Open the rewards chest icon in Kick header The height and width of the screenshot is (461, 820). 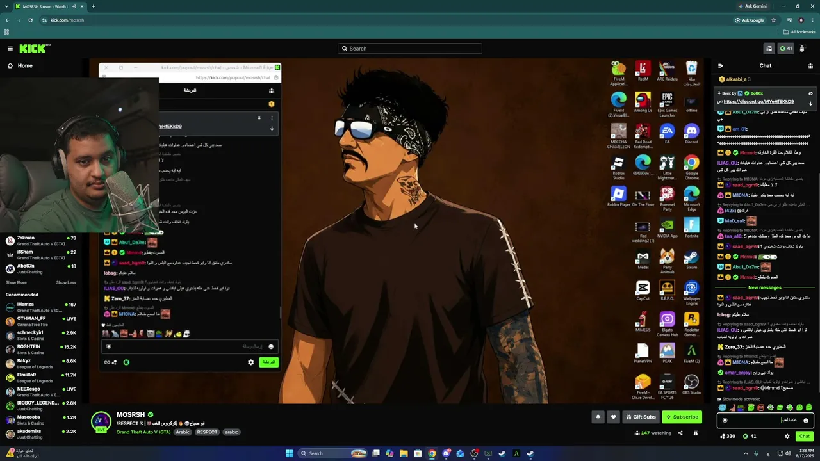769,49
